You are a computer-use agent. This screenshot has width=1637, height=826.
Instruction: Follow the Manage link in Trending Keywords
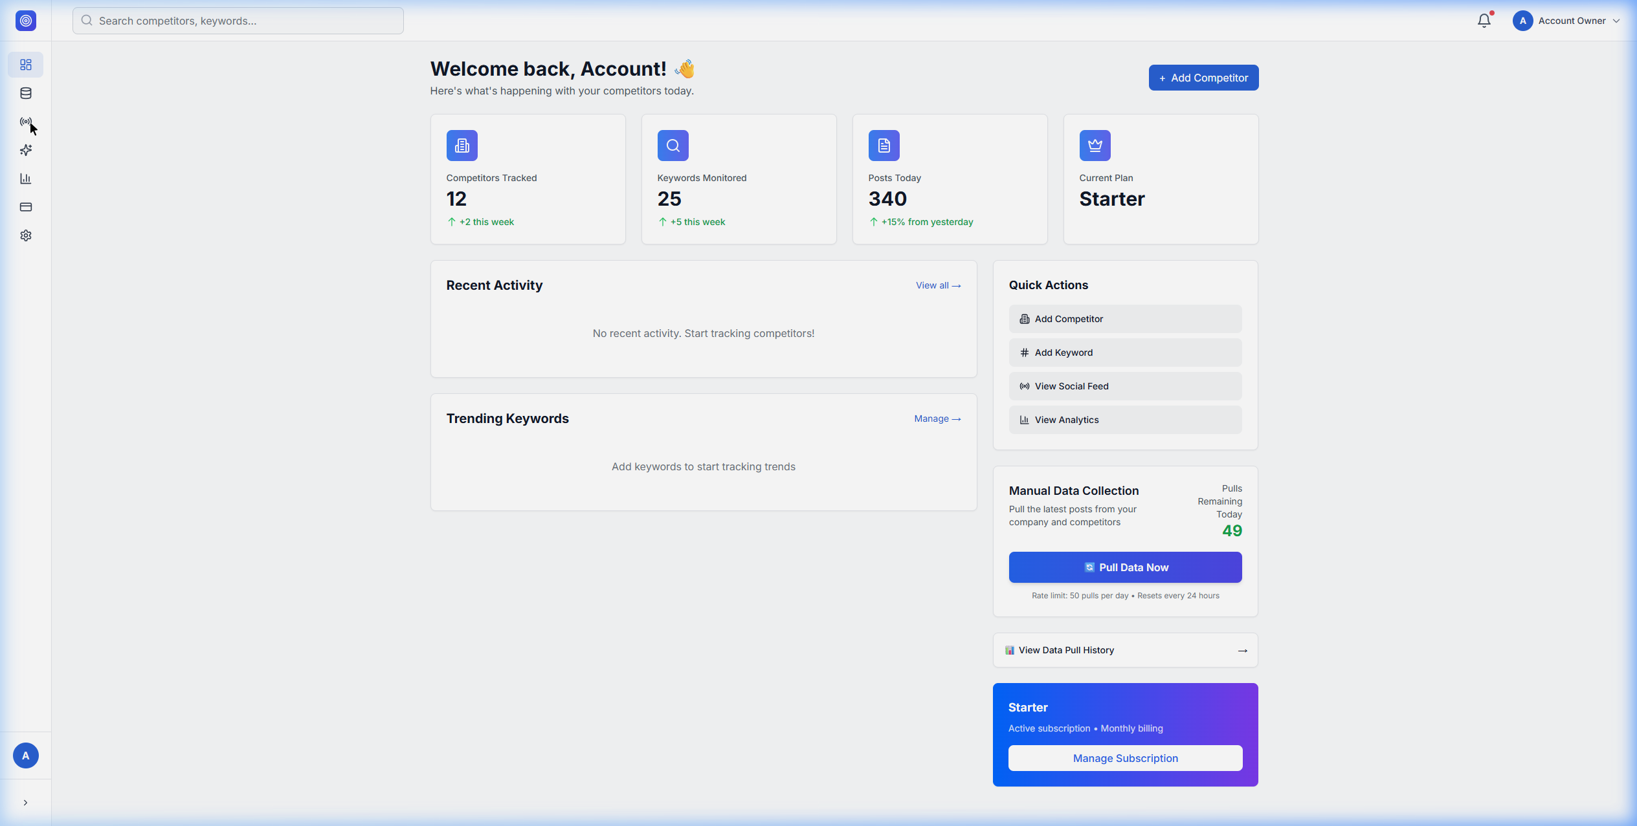point(937,418)
